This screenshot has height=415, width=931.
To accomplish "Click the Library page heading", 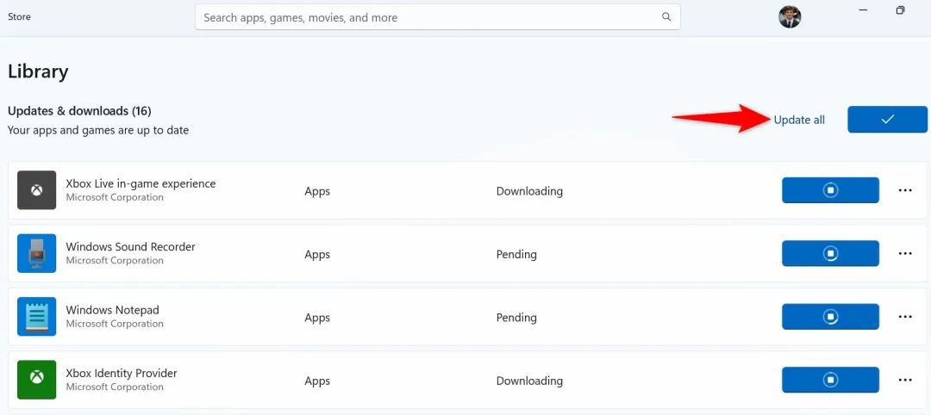I will pyautogui.click(x=38, y=71).
